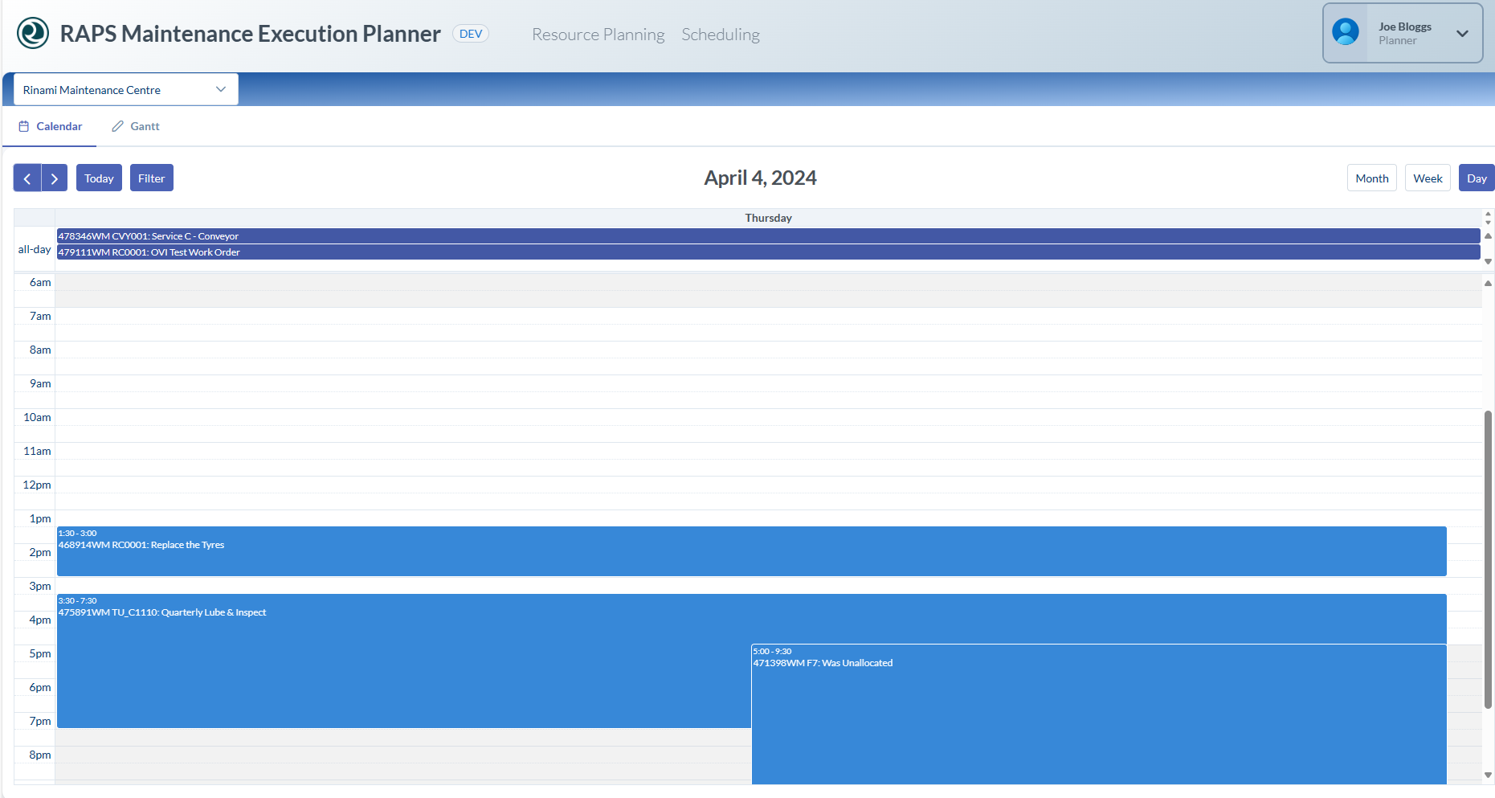Screen dimensions: 1495x798
Task: Open the Resource Planning menu
Action: [x=598, y=35]
